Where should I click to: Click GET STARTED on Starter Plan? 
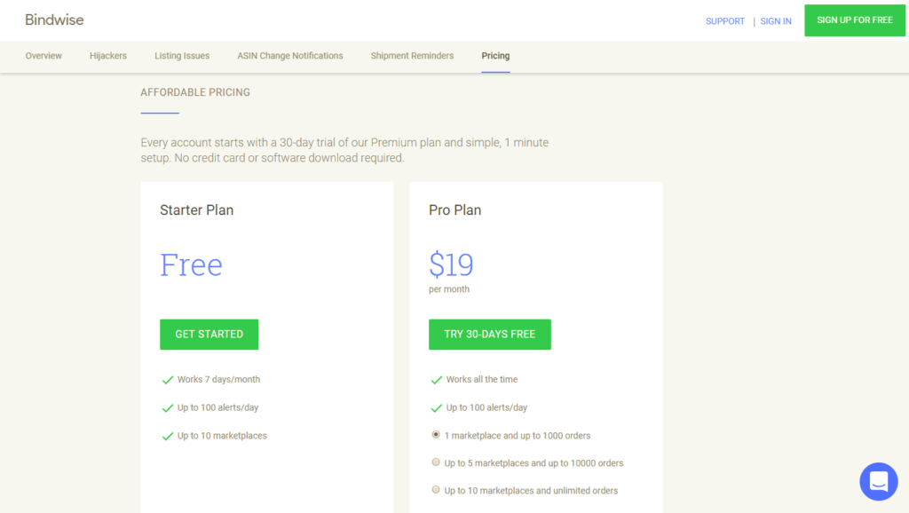coord(209,335)
